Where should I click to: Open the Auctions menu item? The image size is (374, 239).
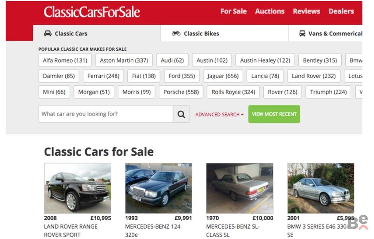(x=270, y=11)
